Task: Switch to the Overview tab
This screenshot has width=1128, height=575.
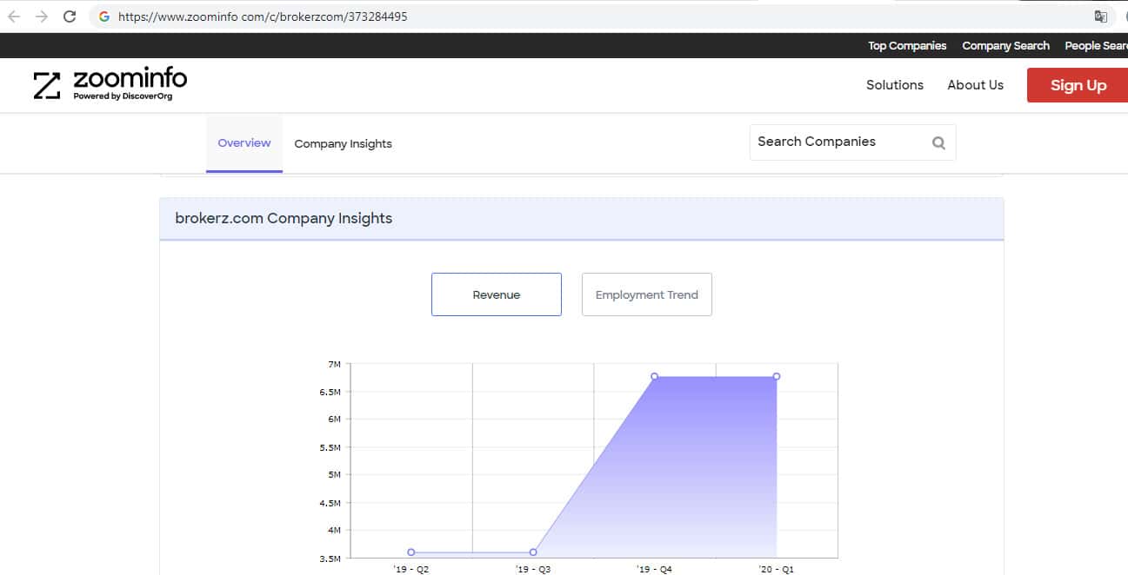Action: tap(244, 143)
